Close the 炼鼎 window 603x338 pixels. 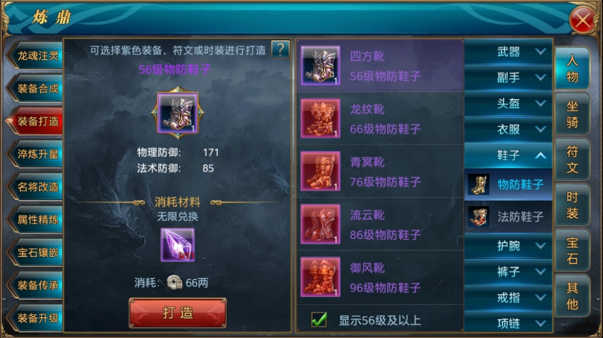point(583,20)
